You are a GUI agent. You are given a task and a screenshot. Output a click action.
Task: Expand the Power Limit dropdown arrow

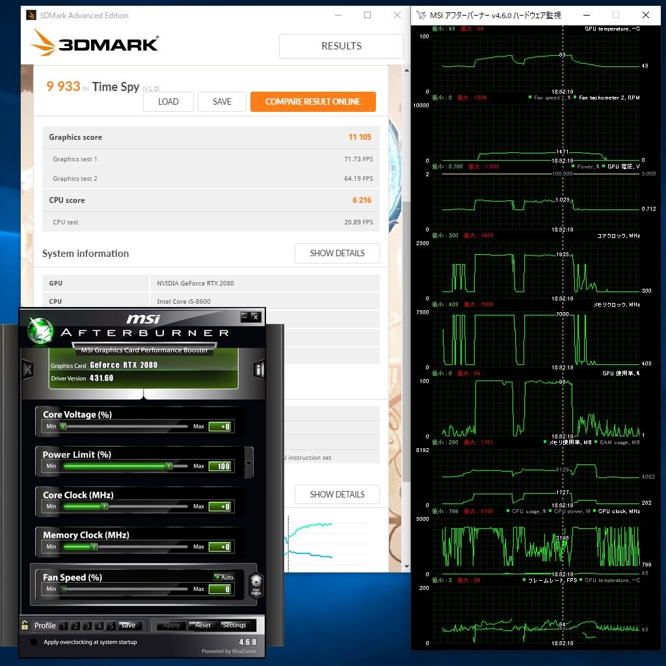click(x=249, y=463)
